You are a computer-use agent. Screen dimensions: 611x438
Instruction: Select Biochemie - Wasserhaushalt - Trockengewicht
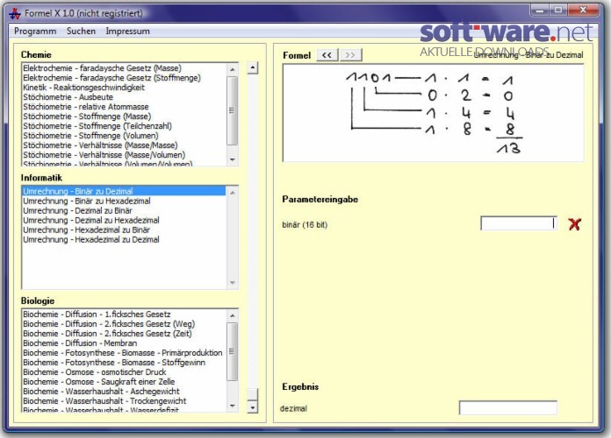pyautogui.click(x=124, y=401)
